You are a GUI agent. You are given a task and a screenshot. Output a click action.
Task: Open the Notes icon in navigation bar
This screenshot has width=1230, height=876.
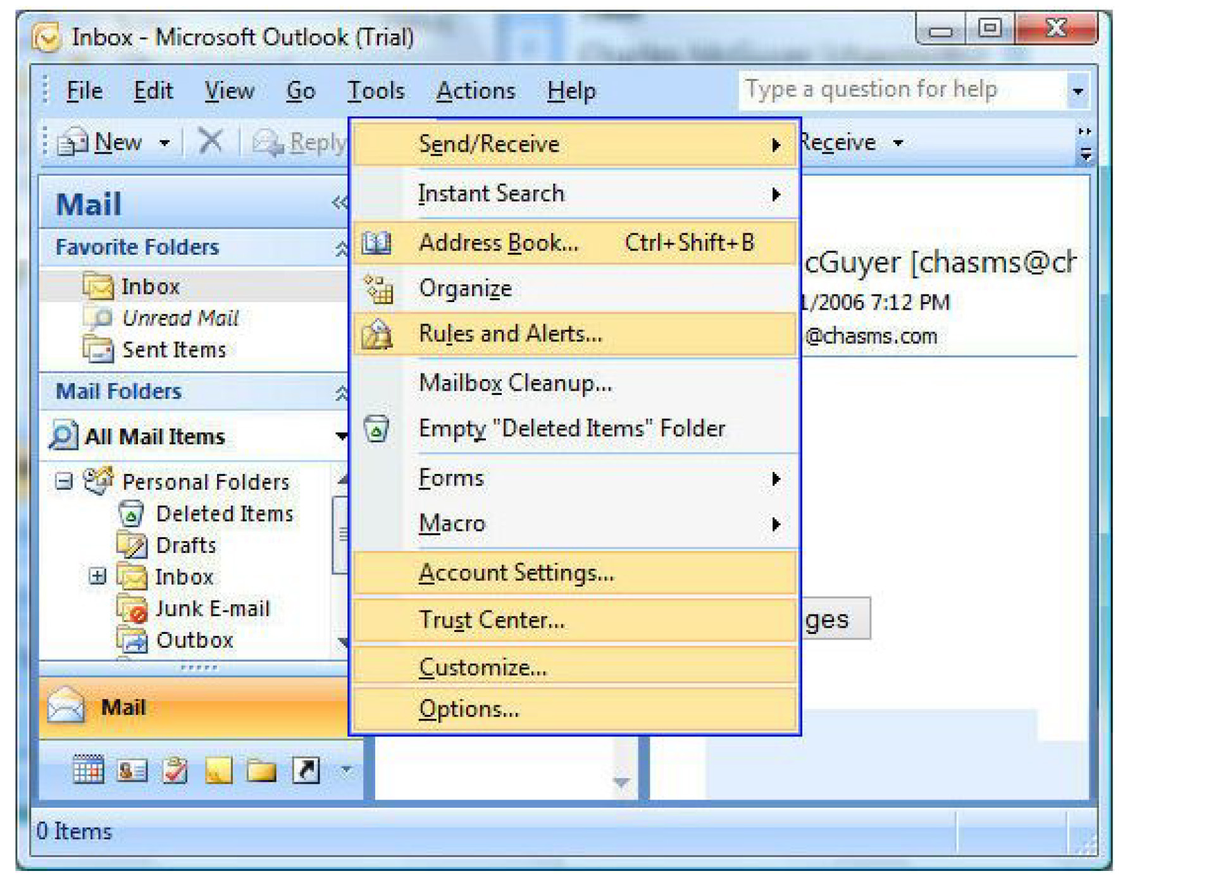pos(218,770)
